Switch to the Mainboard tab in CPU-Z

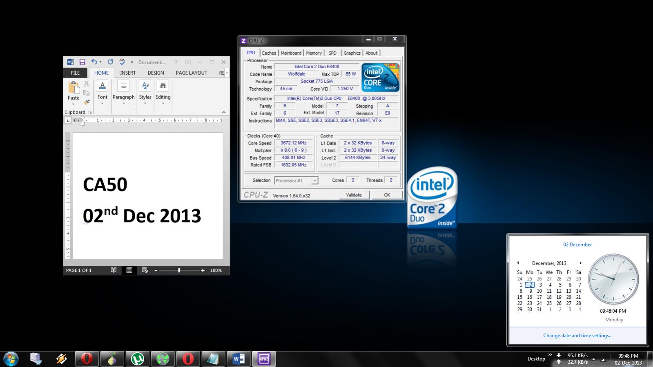tap(291, 53)
